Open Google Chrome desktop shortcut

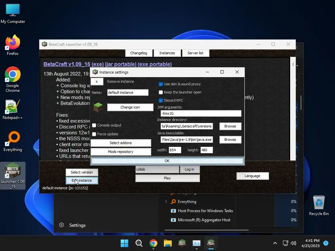pos(13,79)
